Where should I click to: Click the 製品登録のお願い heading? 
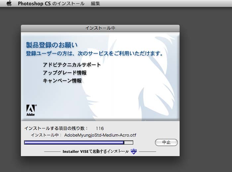52,45
